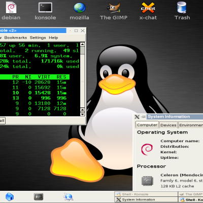Click the 171716k used memory value

[60, 61]
